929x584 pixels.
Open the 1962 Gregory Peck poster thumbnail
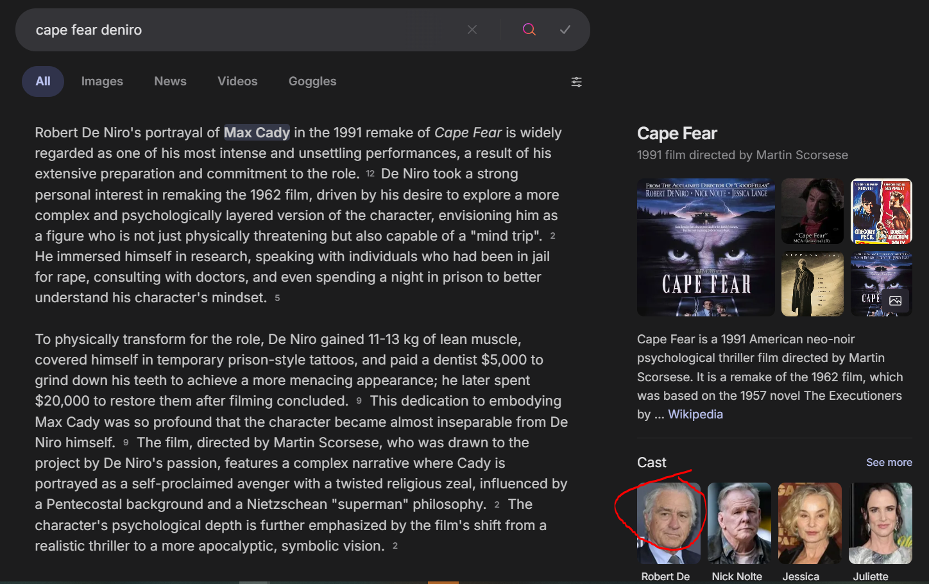click(x=882, y=211)
